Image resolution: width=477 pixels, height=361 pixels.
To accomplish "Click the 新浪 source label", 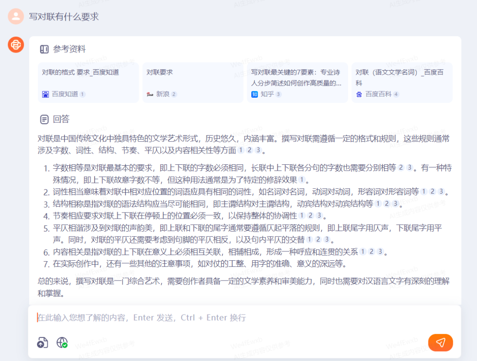I will pyautogui.click(x=163, y=95).
